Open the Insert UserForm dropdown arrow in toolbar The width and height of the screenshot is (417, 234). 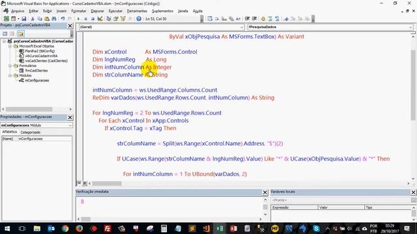coord(18,19)
